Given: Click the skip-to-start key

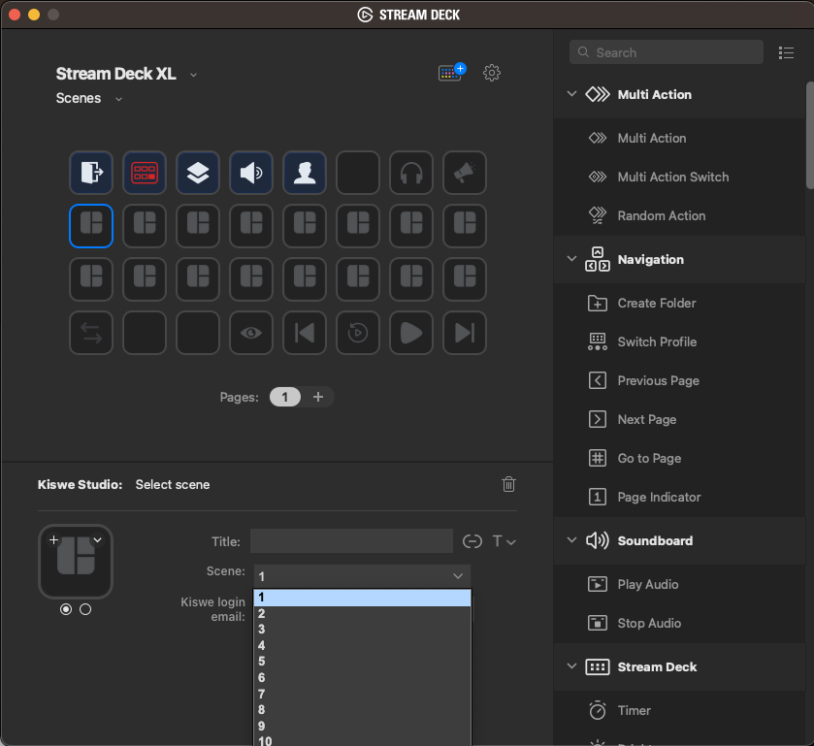Looking at the screenshot, I should coord(305,333).
